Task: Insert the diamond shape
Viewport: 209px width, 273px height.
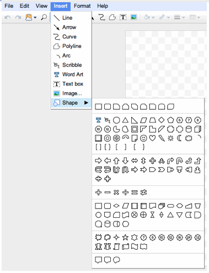Action: click(162, 120)
